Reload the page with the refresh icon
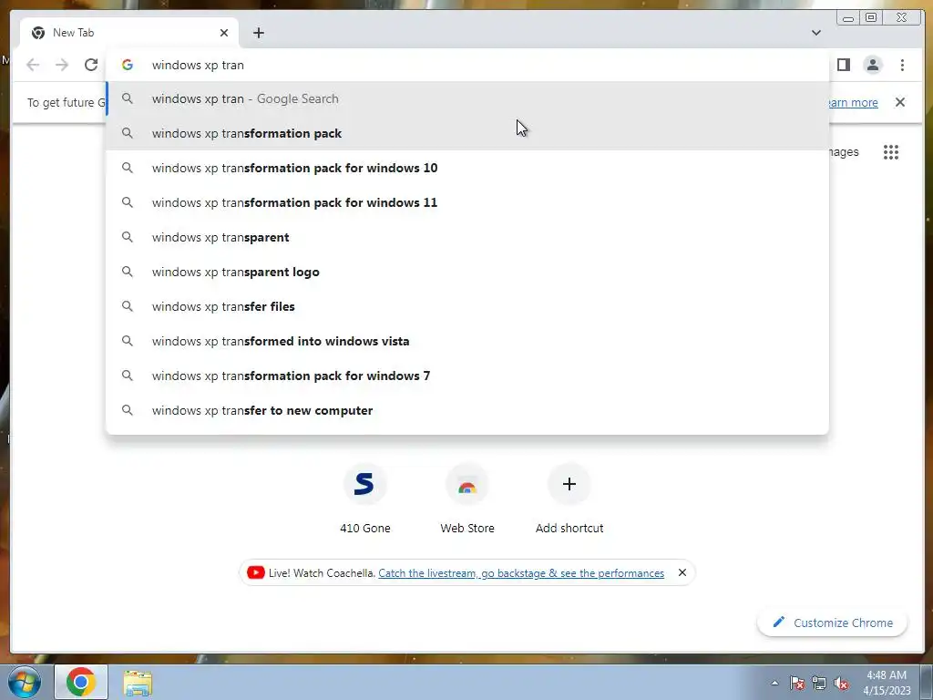The height and width of the screenshot is (700, 933). [x=90, y=65]
